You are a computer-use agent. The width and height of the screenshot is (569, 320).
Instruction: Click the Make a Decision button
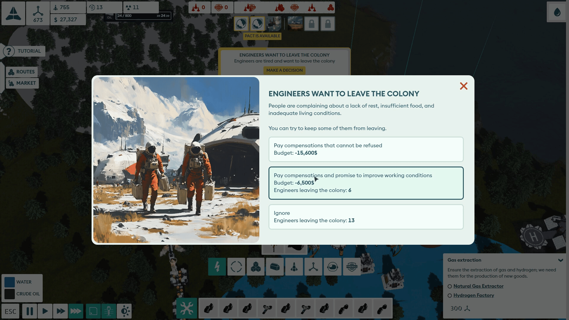284,70
